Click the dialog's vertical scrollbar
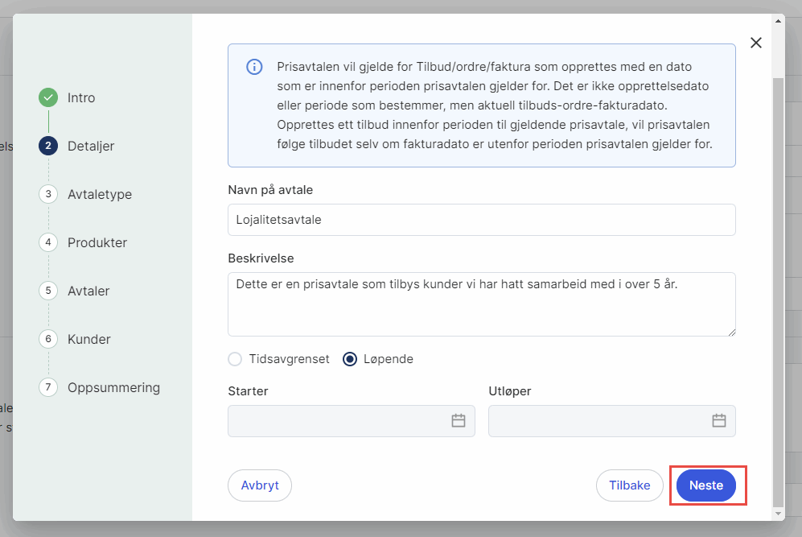This screenshot has width=802, height=537. [778, 290]
